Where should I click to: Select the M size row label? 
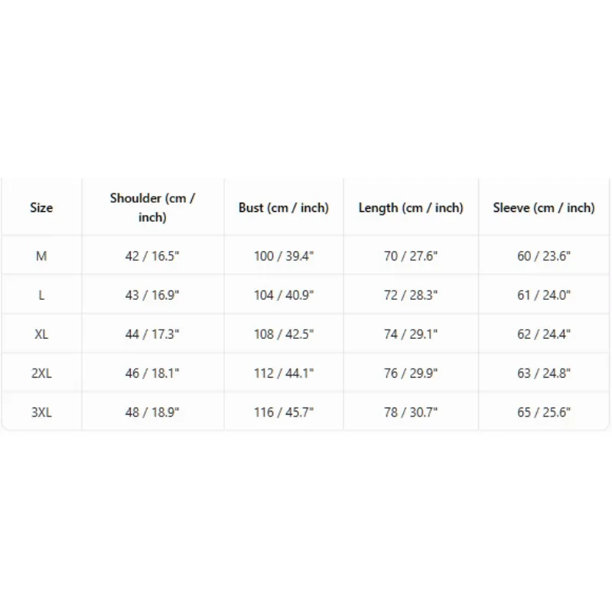(41, 256)
